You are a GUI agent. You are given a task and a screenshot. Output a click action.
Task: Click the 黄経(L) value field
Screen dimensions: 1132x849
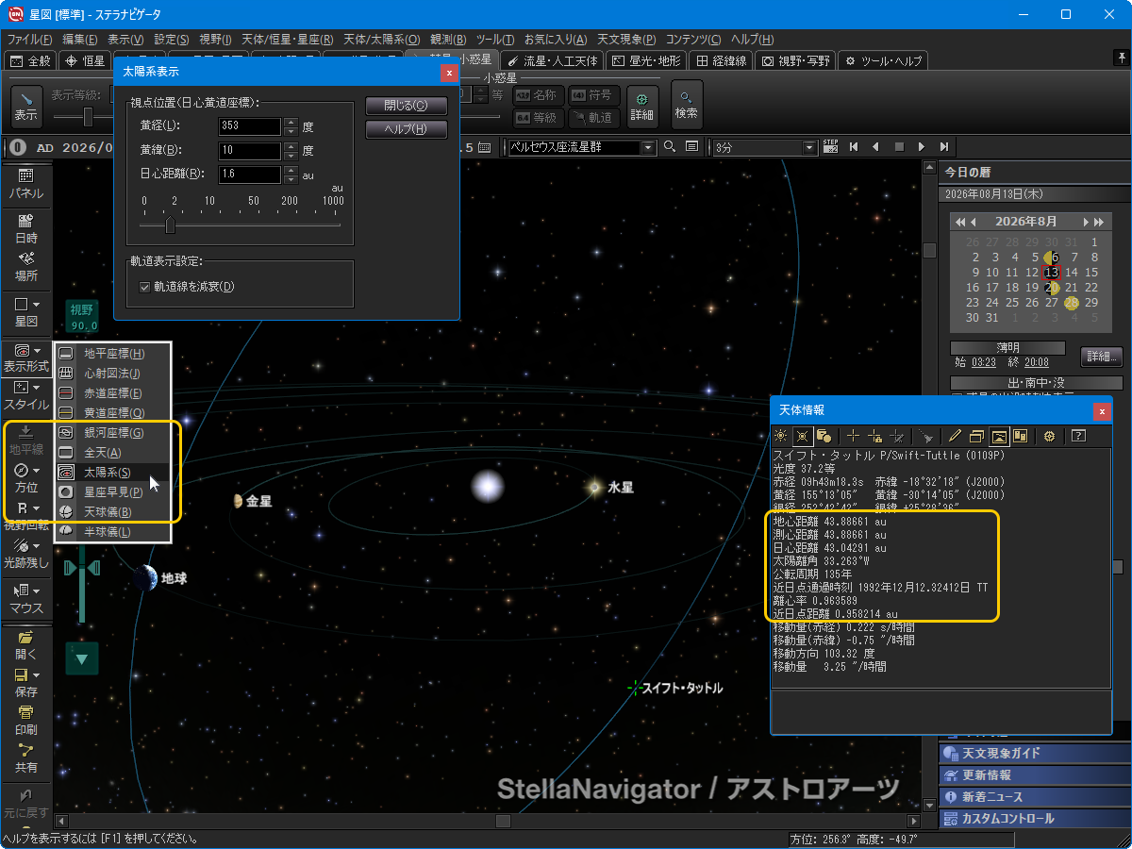coord(250,126)
